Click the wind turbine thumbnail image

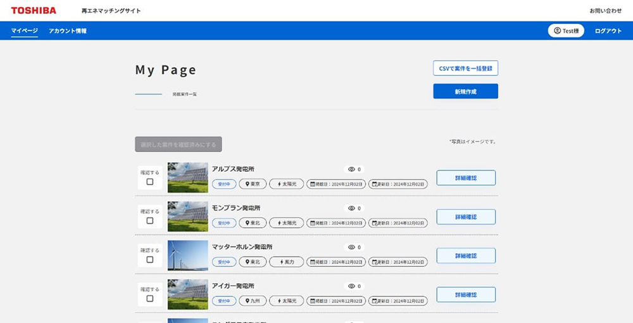(187, 255)
